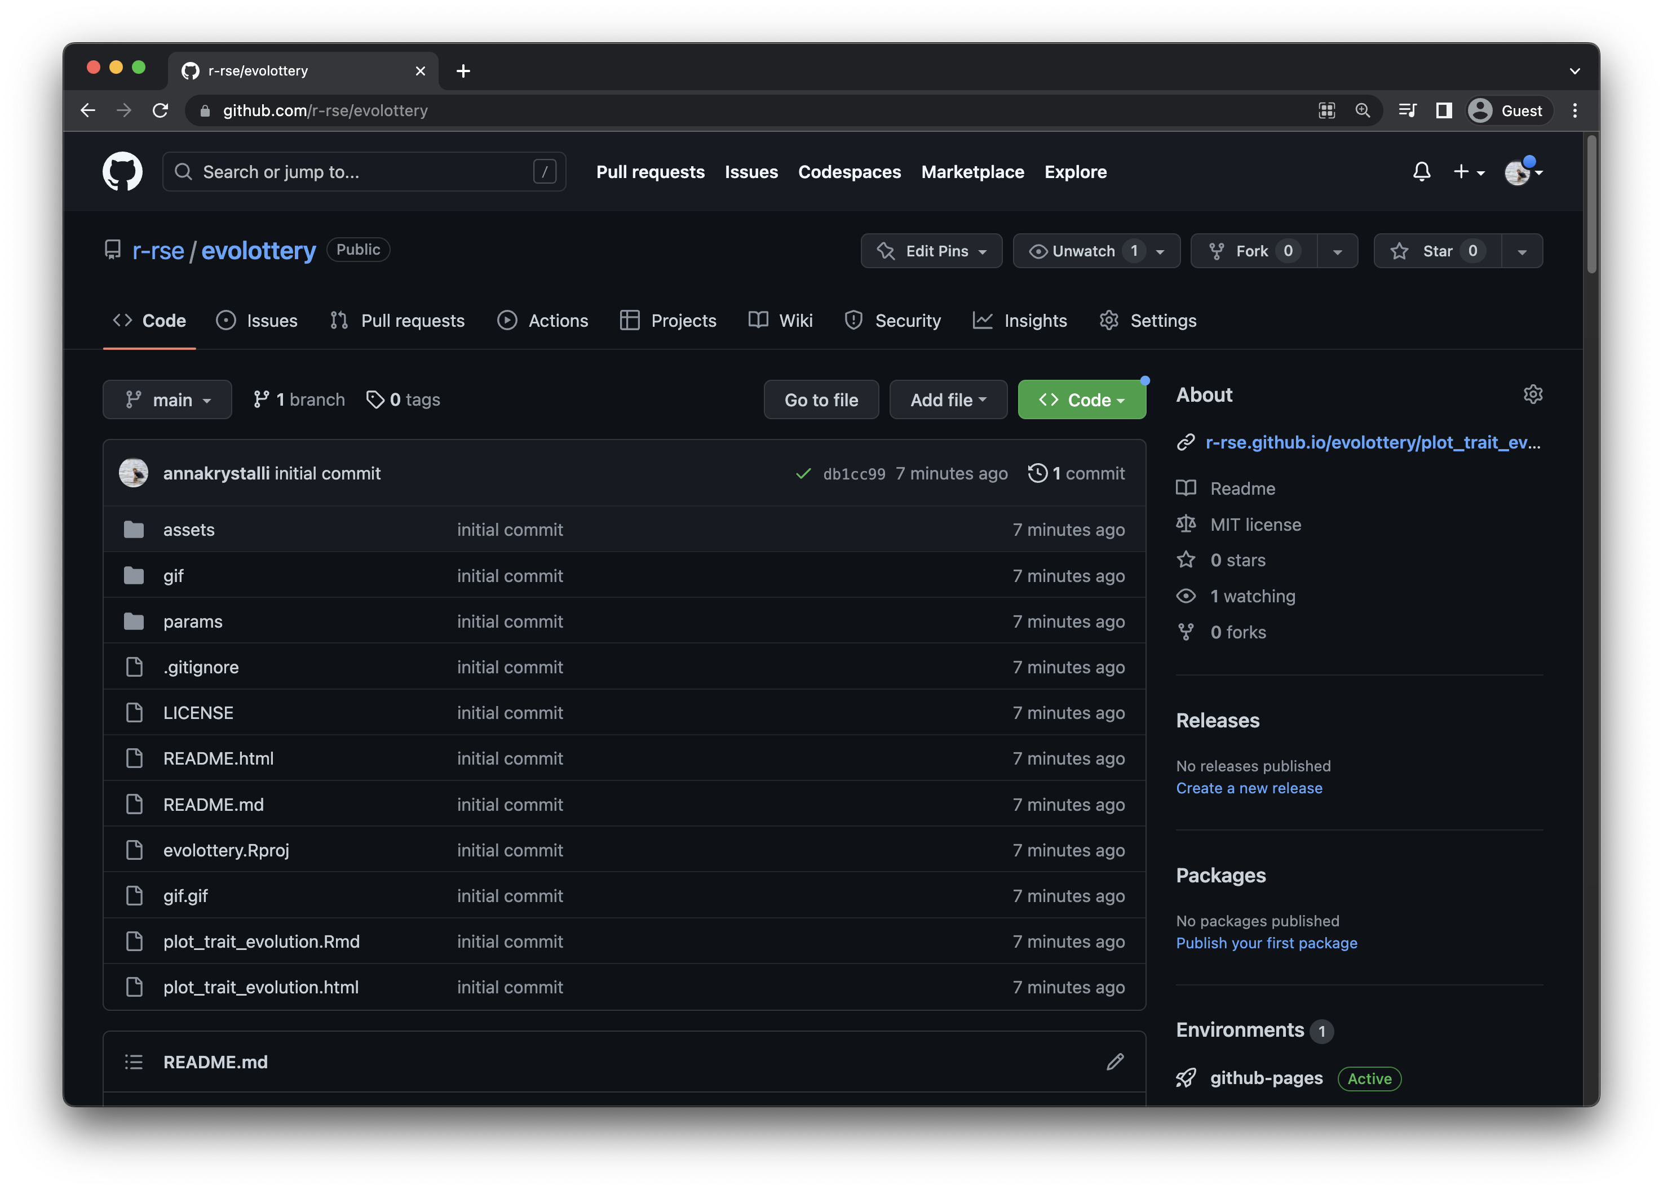Expand the browser tab search chevron
The width and height of the screenshot is (1663, 1190).
1574,71
